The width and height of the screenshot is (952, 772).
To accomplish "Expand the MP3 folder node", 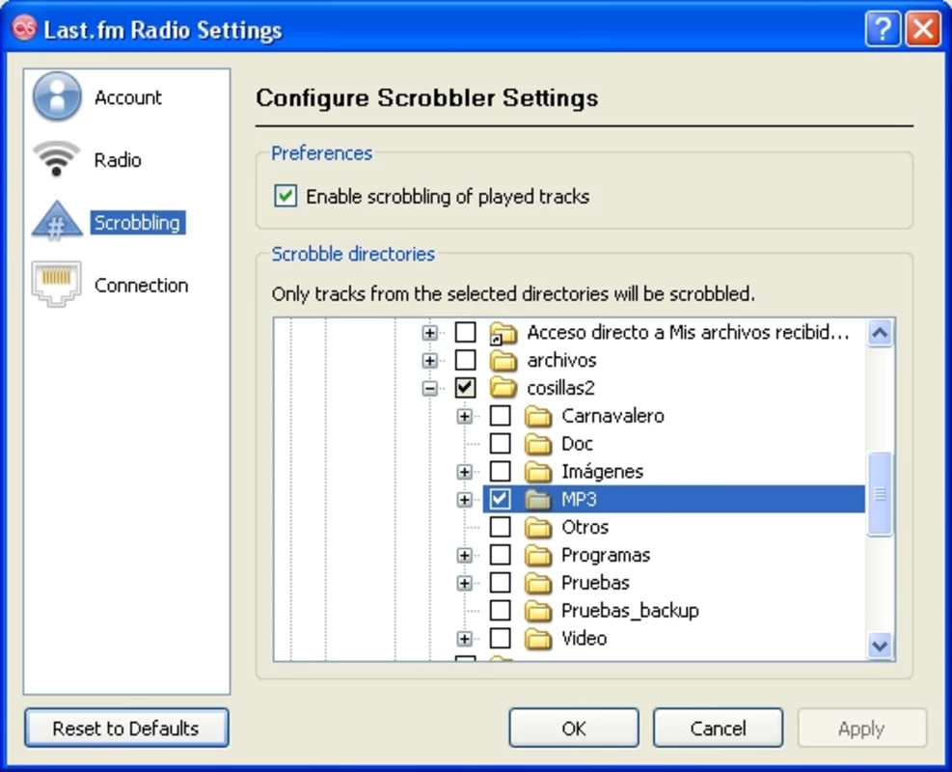I will (x=465, y=499).
